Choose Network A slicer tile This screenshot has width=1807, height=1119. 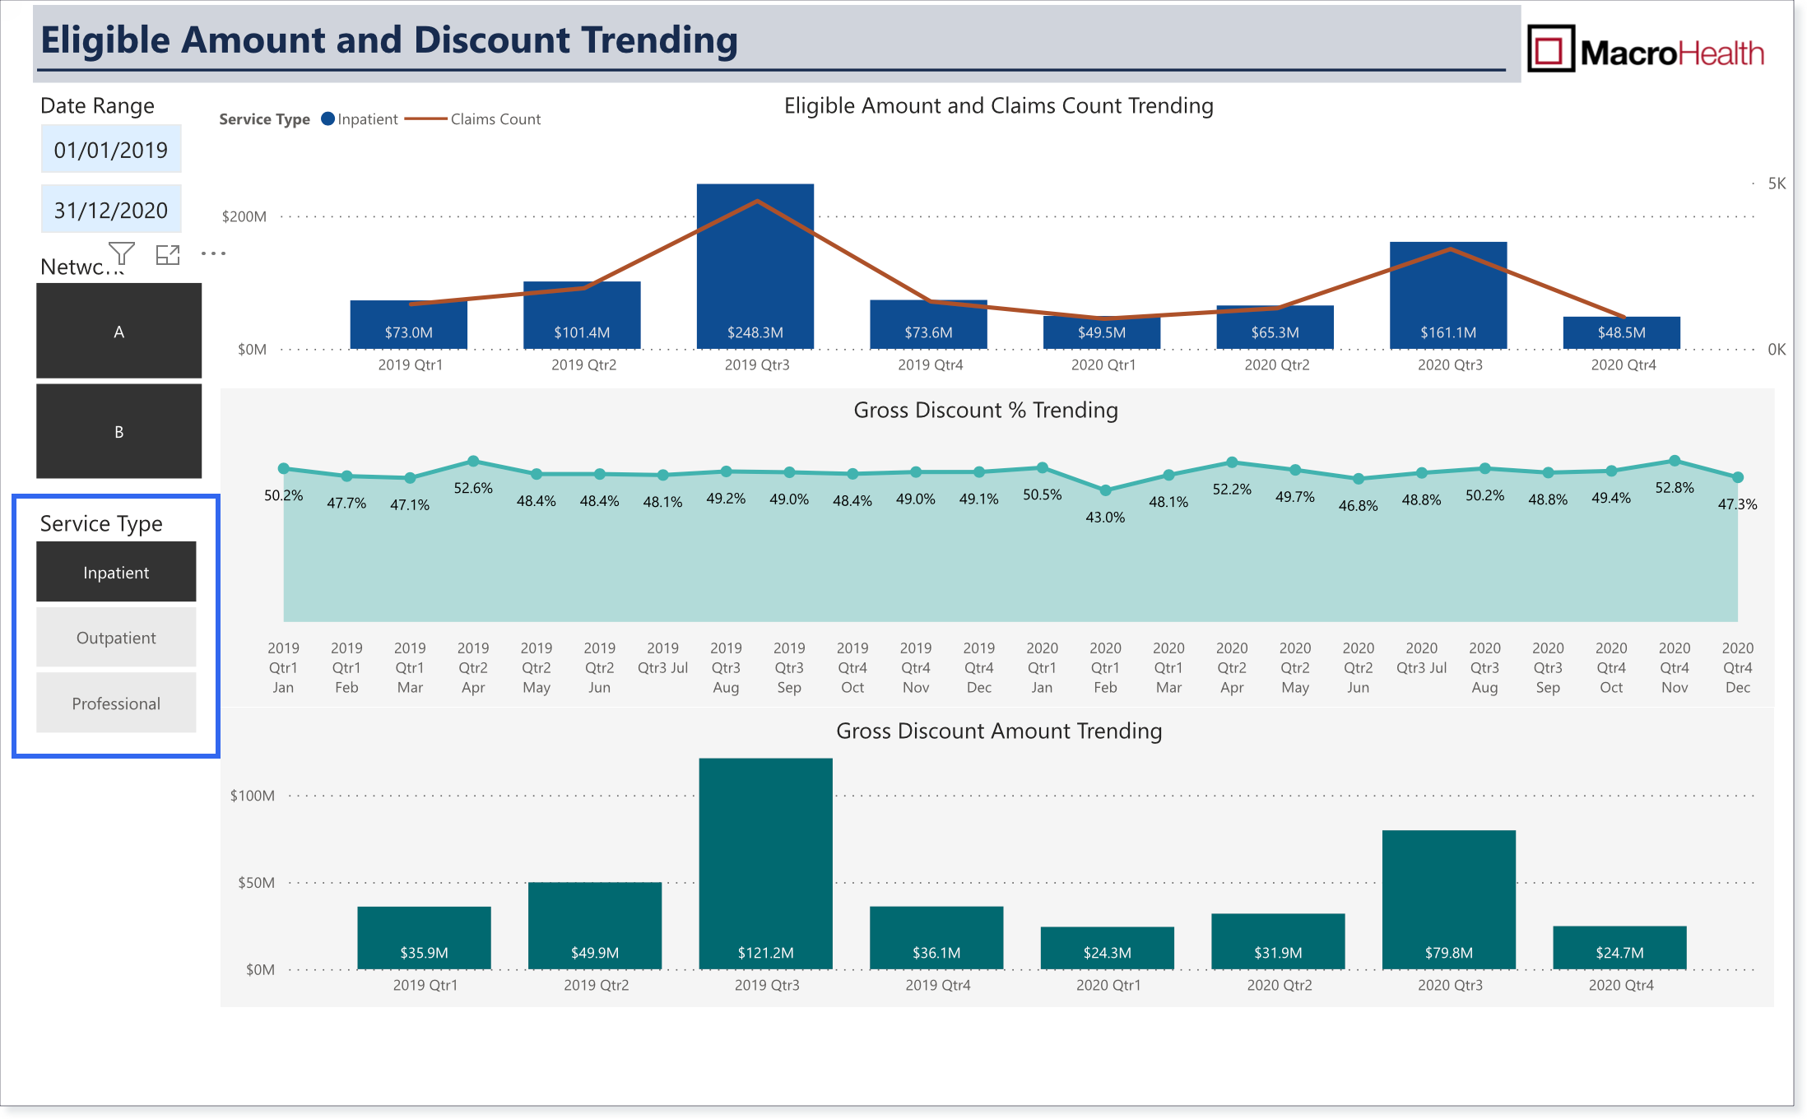tap(118, 331)
